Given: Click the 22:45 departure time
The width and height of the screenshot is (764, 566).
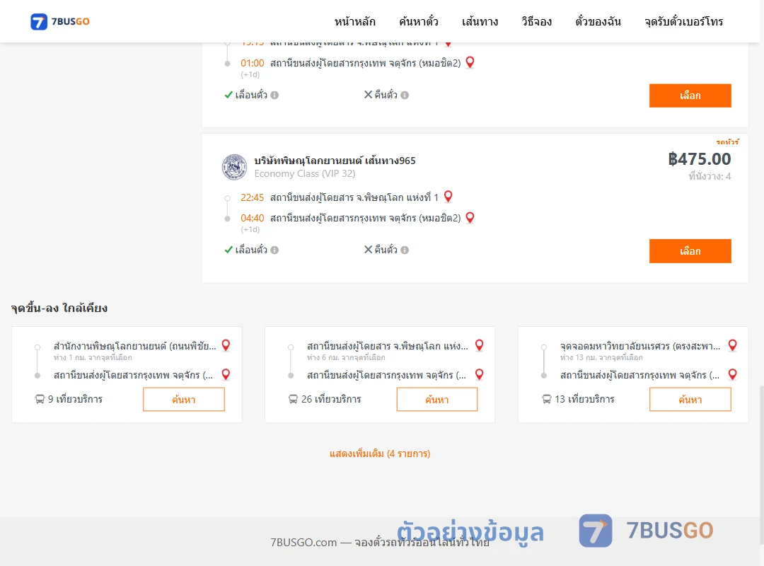Looking at the screenshot, I should tap(252, 197).
